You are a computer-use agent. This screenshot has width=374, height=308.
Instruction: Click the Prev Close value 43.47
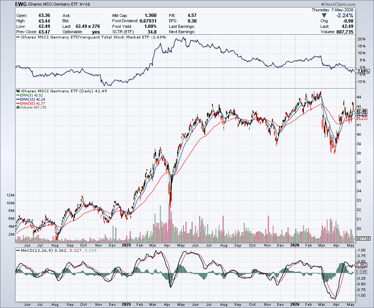(44, 32)
